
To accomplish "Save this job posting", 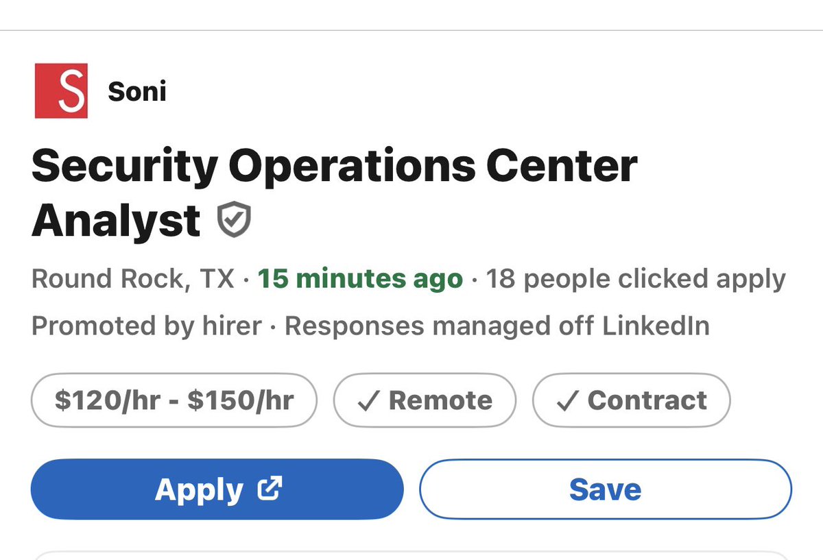I will pyautogui.click(x=606, y=489).
